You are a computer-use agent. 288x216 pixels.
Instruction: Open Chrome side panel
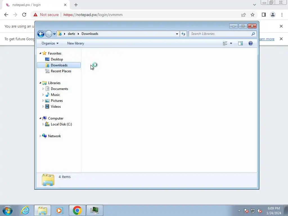(x=264, y=15)
